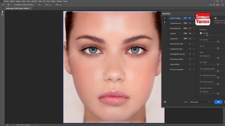Click the Edad facial slider handle
Screen dimensions: 225x126
tap(218, 58)
